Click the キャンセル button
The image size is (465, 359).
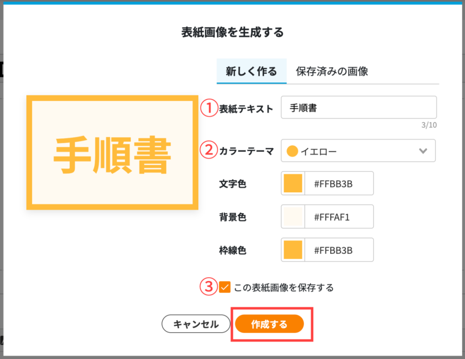click(195, 324)
